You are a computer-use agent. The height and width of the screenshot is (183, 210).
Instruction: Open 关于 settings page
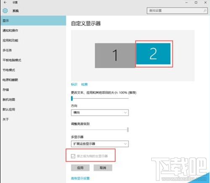[33, 119]
